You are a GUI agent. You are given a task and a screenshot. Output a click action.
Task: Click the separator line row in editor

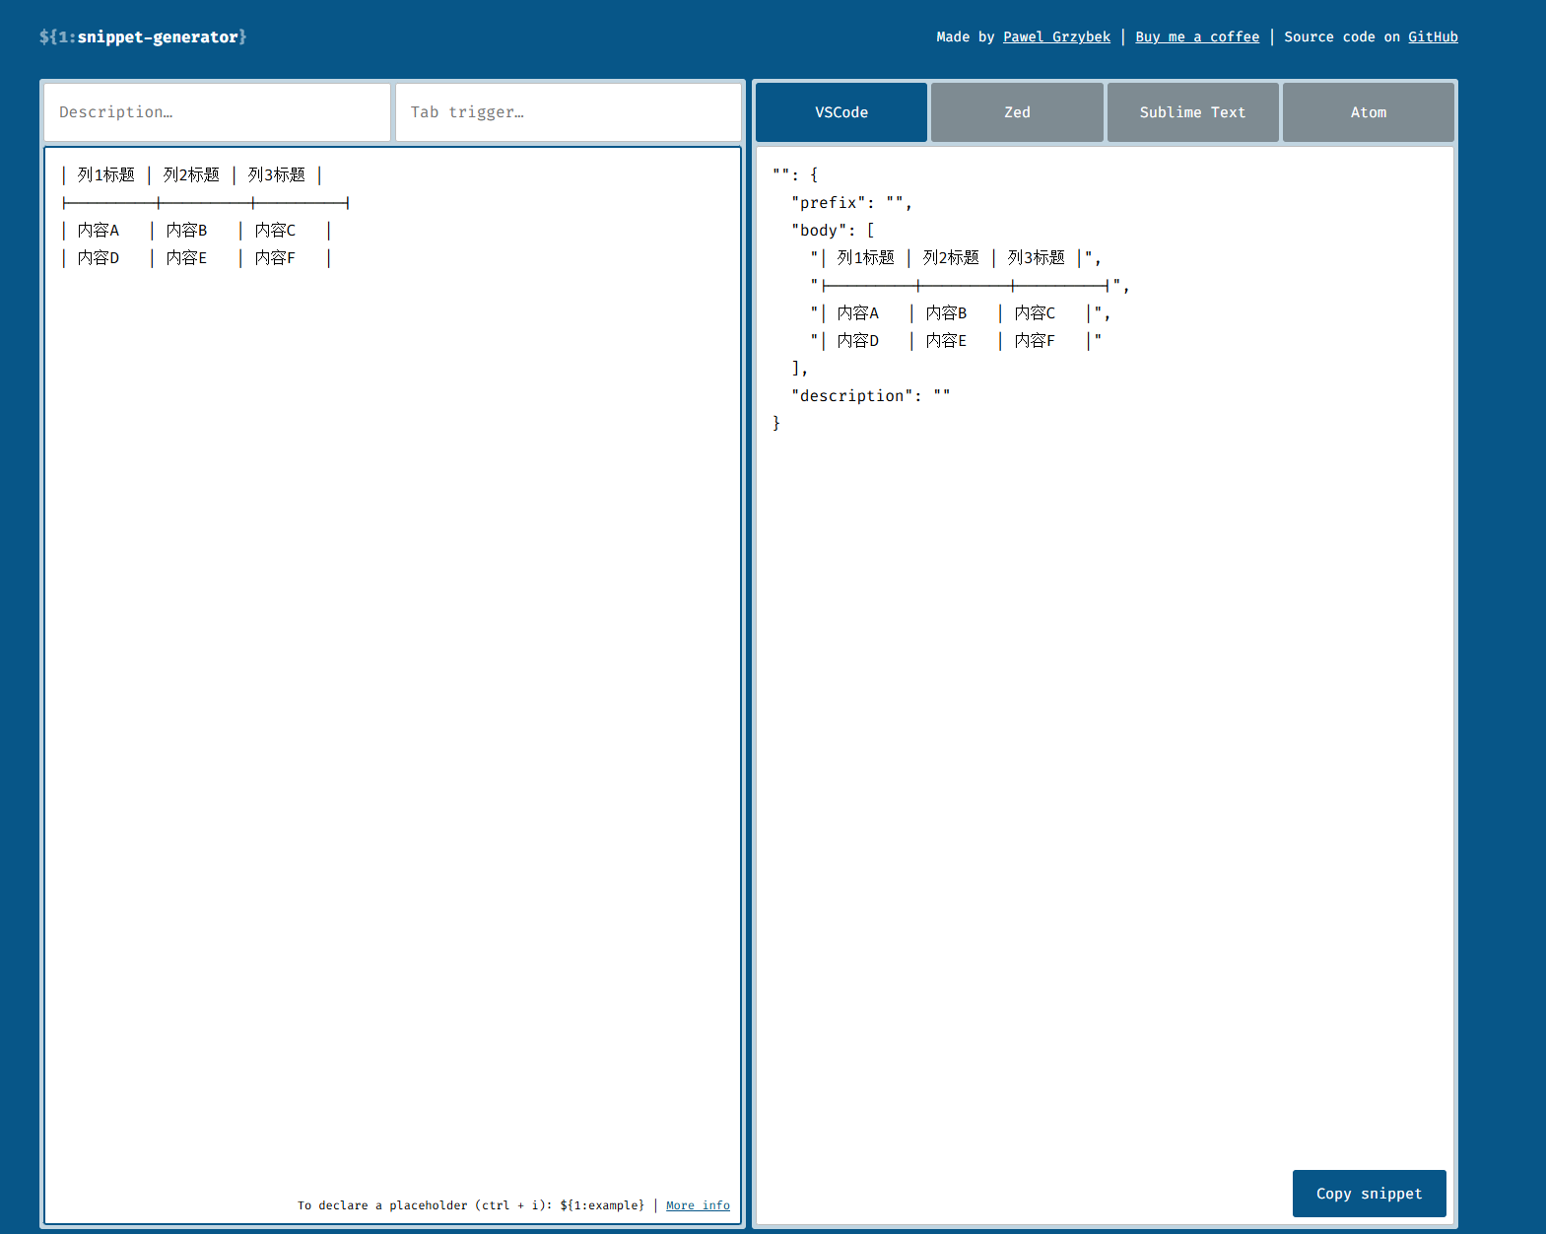pyautogui.click(x=205, y=202)
